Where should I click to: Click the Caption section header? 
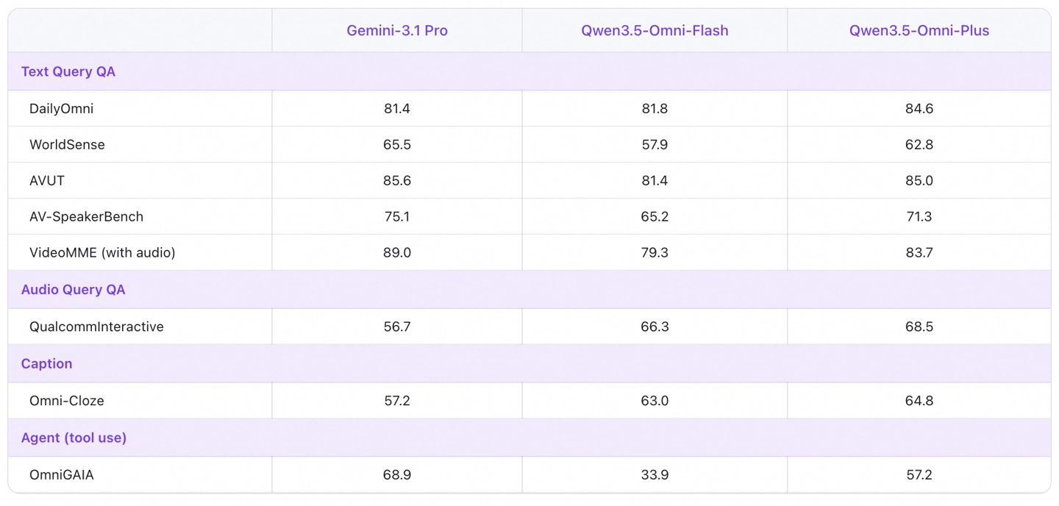(47, 364)
